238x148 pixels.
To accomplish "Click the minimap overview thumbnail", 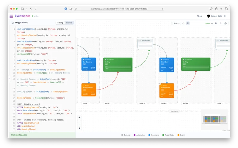I will click(x=214, y=119).
